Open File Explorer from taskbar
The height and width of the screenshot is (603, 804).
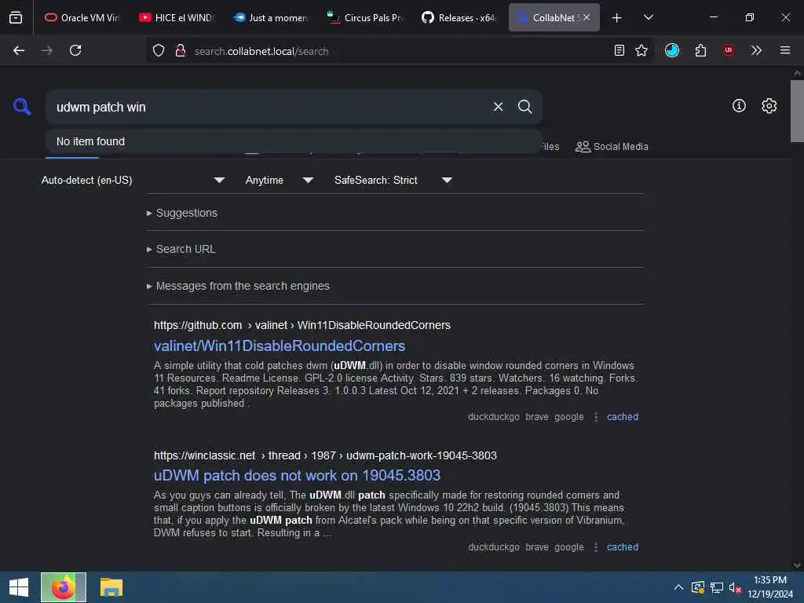coord(111,587)
